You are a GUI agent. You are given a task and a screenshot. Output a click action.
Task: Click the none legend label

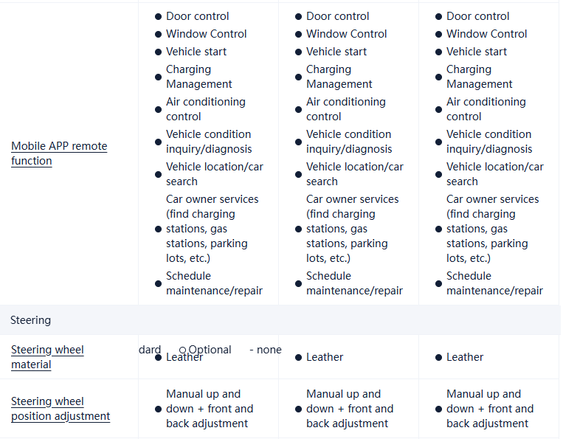[x=269, y=350]
